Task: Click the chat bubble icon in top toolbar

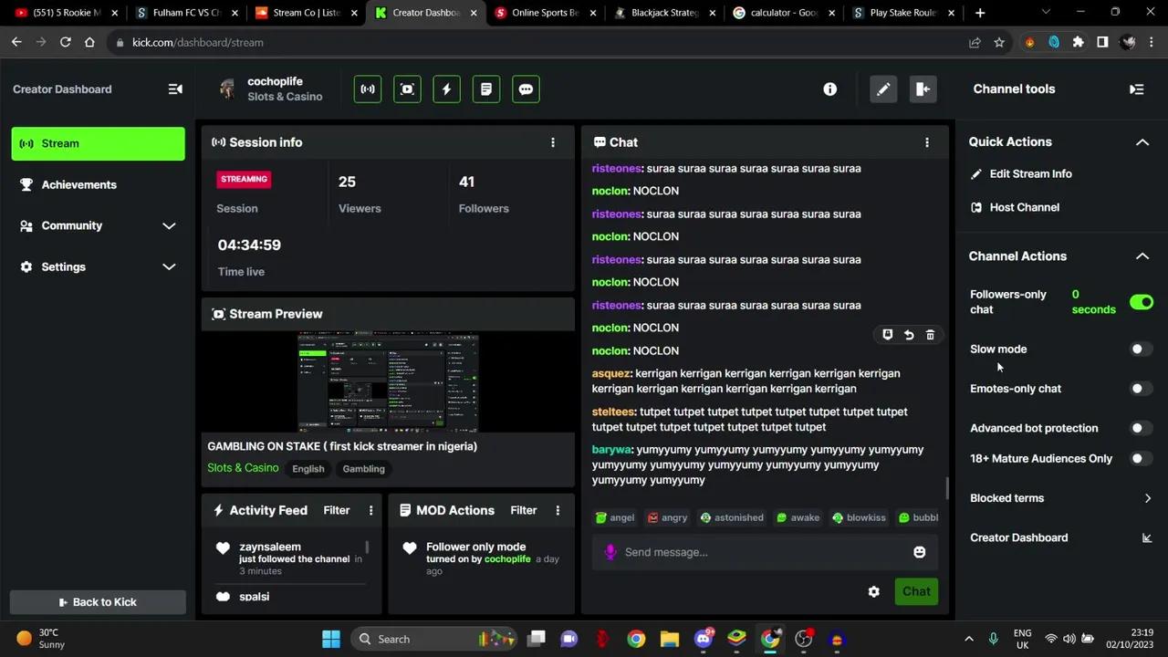Action: click(x=526, y=89)
